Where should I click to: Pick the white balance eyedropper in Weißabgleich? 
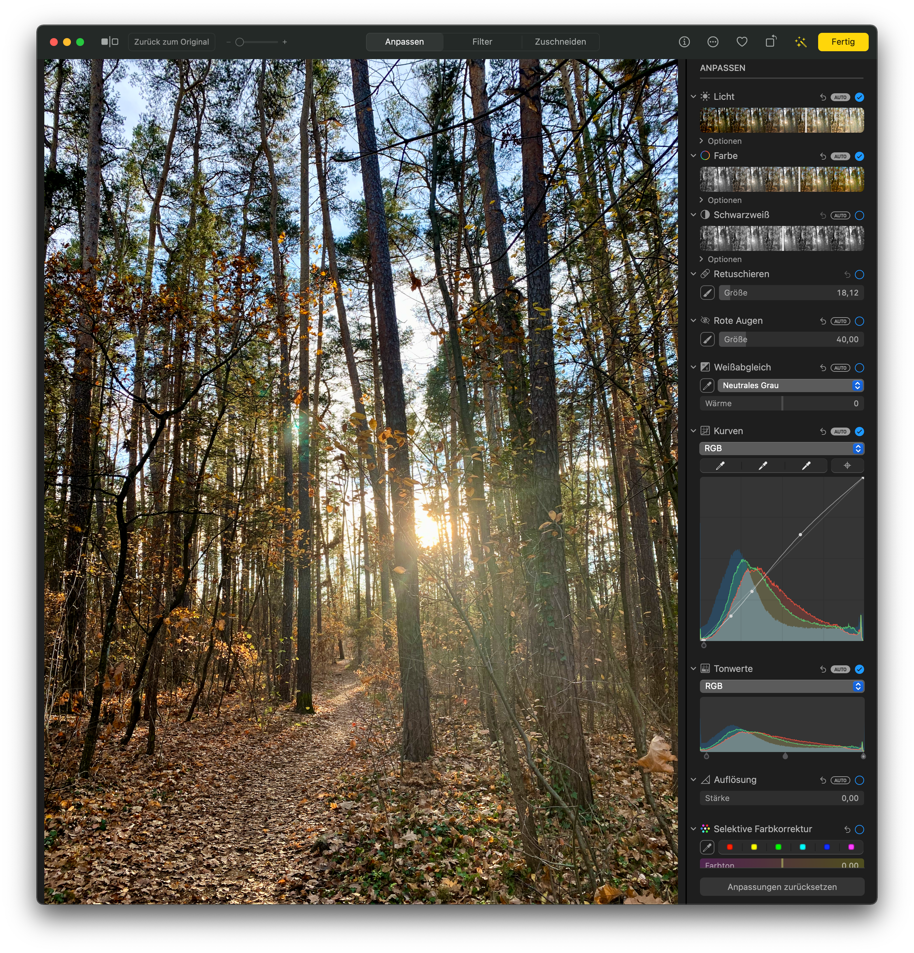707,386
